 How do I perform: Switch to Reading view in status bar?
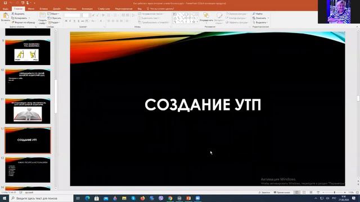(311, 192)
